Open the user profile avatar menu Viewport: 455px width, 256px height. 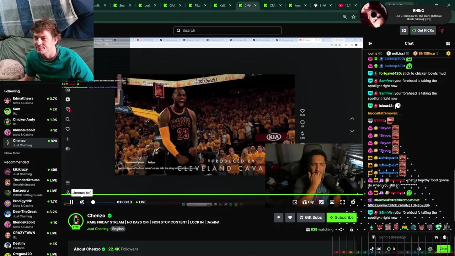(442, 31)
